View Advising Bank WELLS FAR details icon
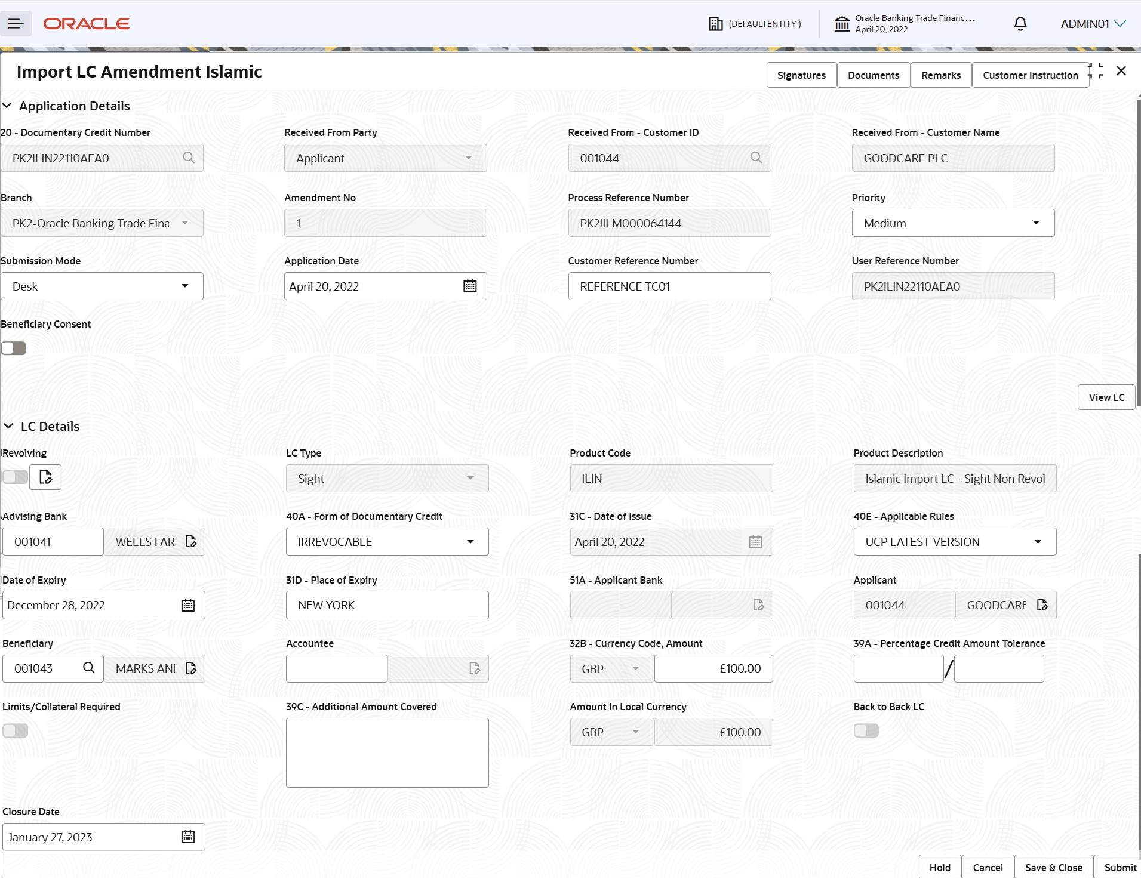 tap(191, 541)
